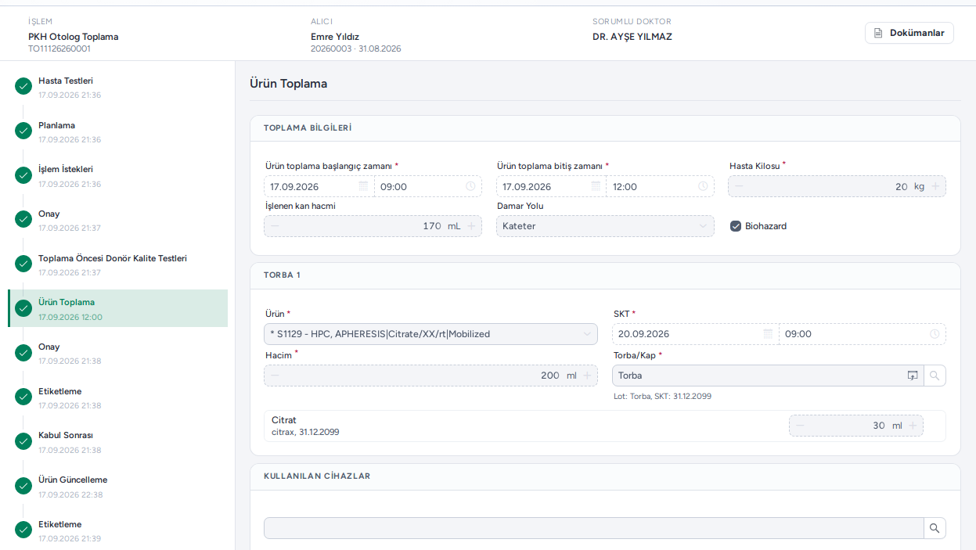Open calendar for collection start date
Screen dimensions: 976x550
click(363, 186)
